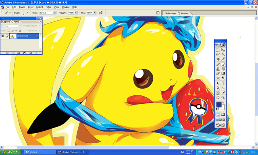Hide the Background layer with eye icon
The image size is (258, 155).
[x=3, y=36]
